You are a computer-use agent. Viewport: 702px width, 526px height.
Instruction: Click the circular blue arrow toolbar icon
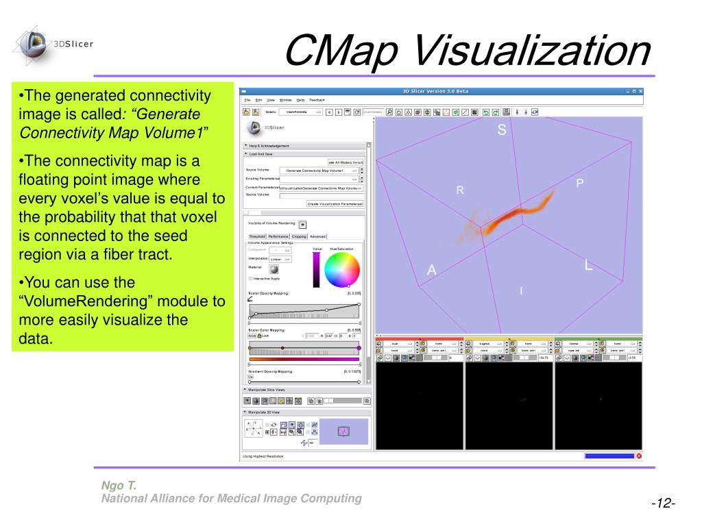point(535,112)
